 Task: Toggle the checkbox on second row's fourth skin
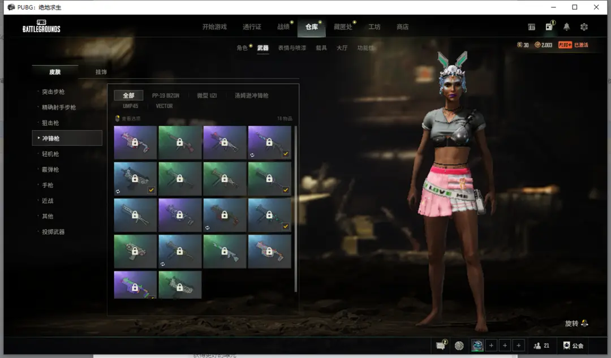(286, 190)
